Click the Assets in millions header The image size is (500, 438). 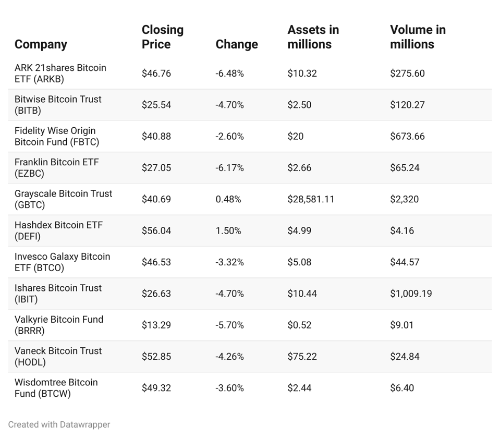(x=313, y=37)
